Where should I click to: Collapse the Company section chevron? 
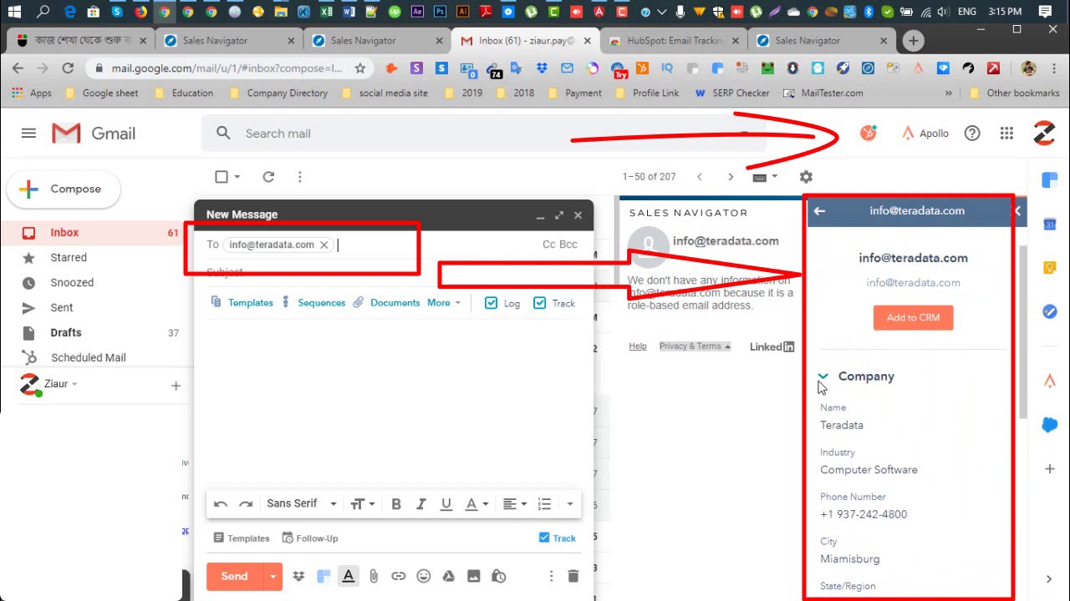coord(823,376)
